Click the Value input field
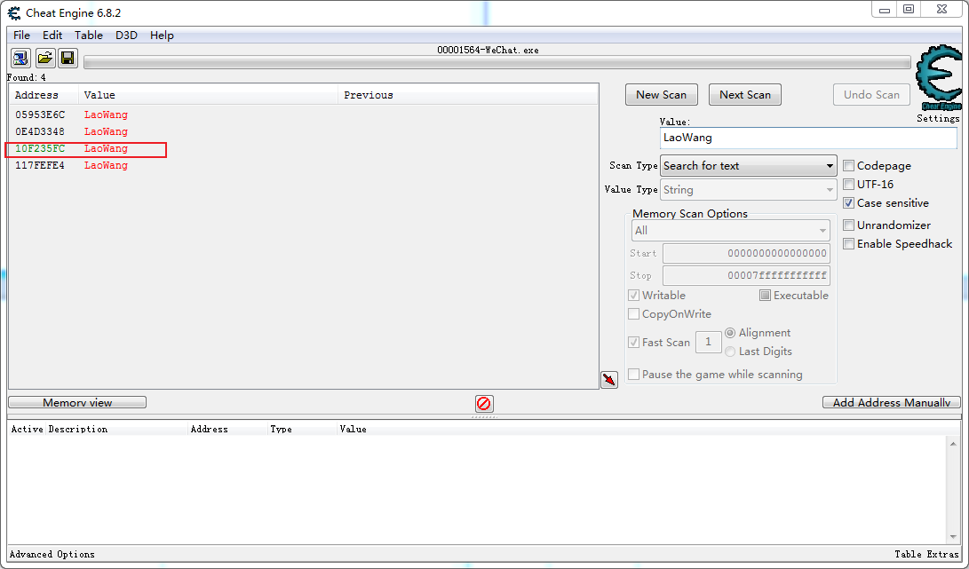Viewport: 969px width, 569px height. tap(808, 138)
